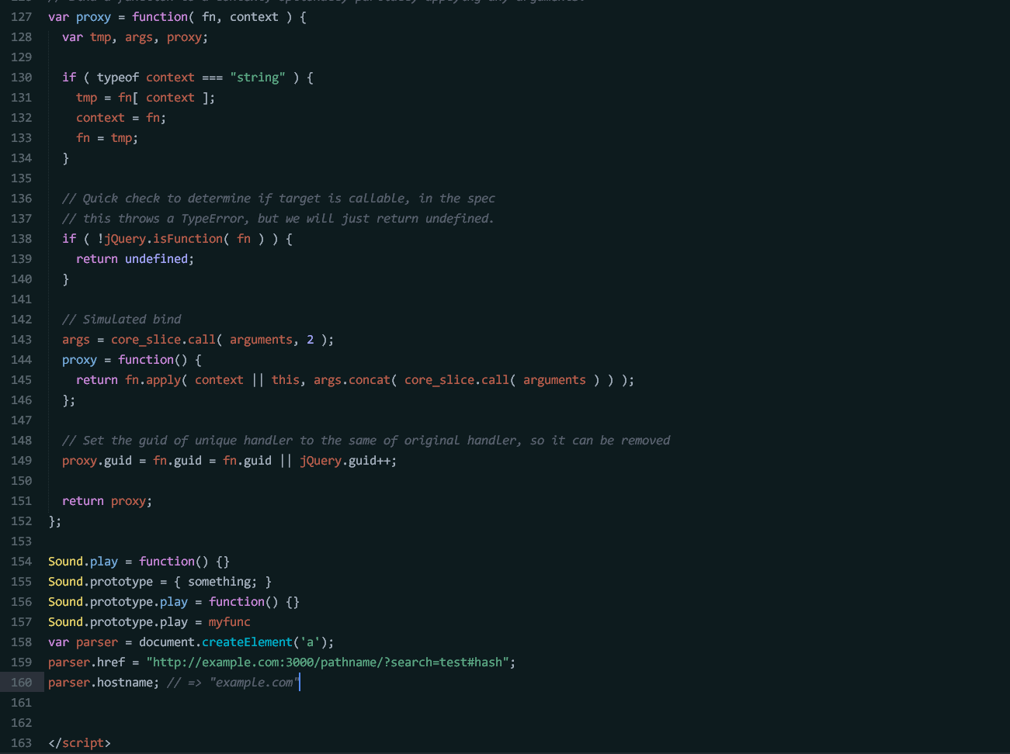The height and width of the screenshot is (754, 1010).
Task: Click the string "string" on line 130
Action: click(258, 77)
